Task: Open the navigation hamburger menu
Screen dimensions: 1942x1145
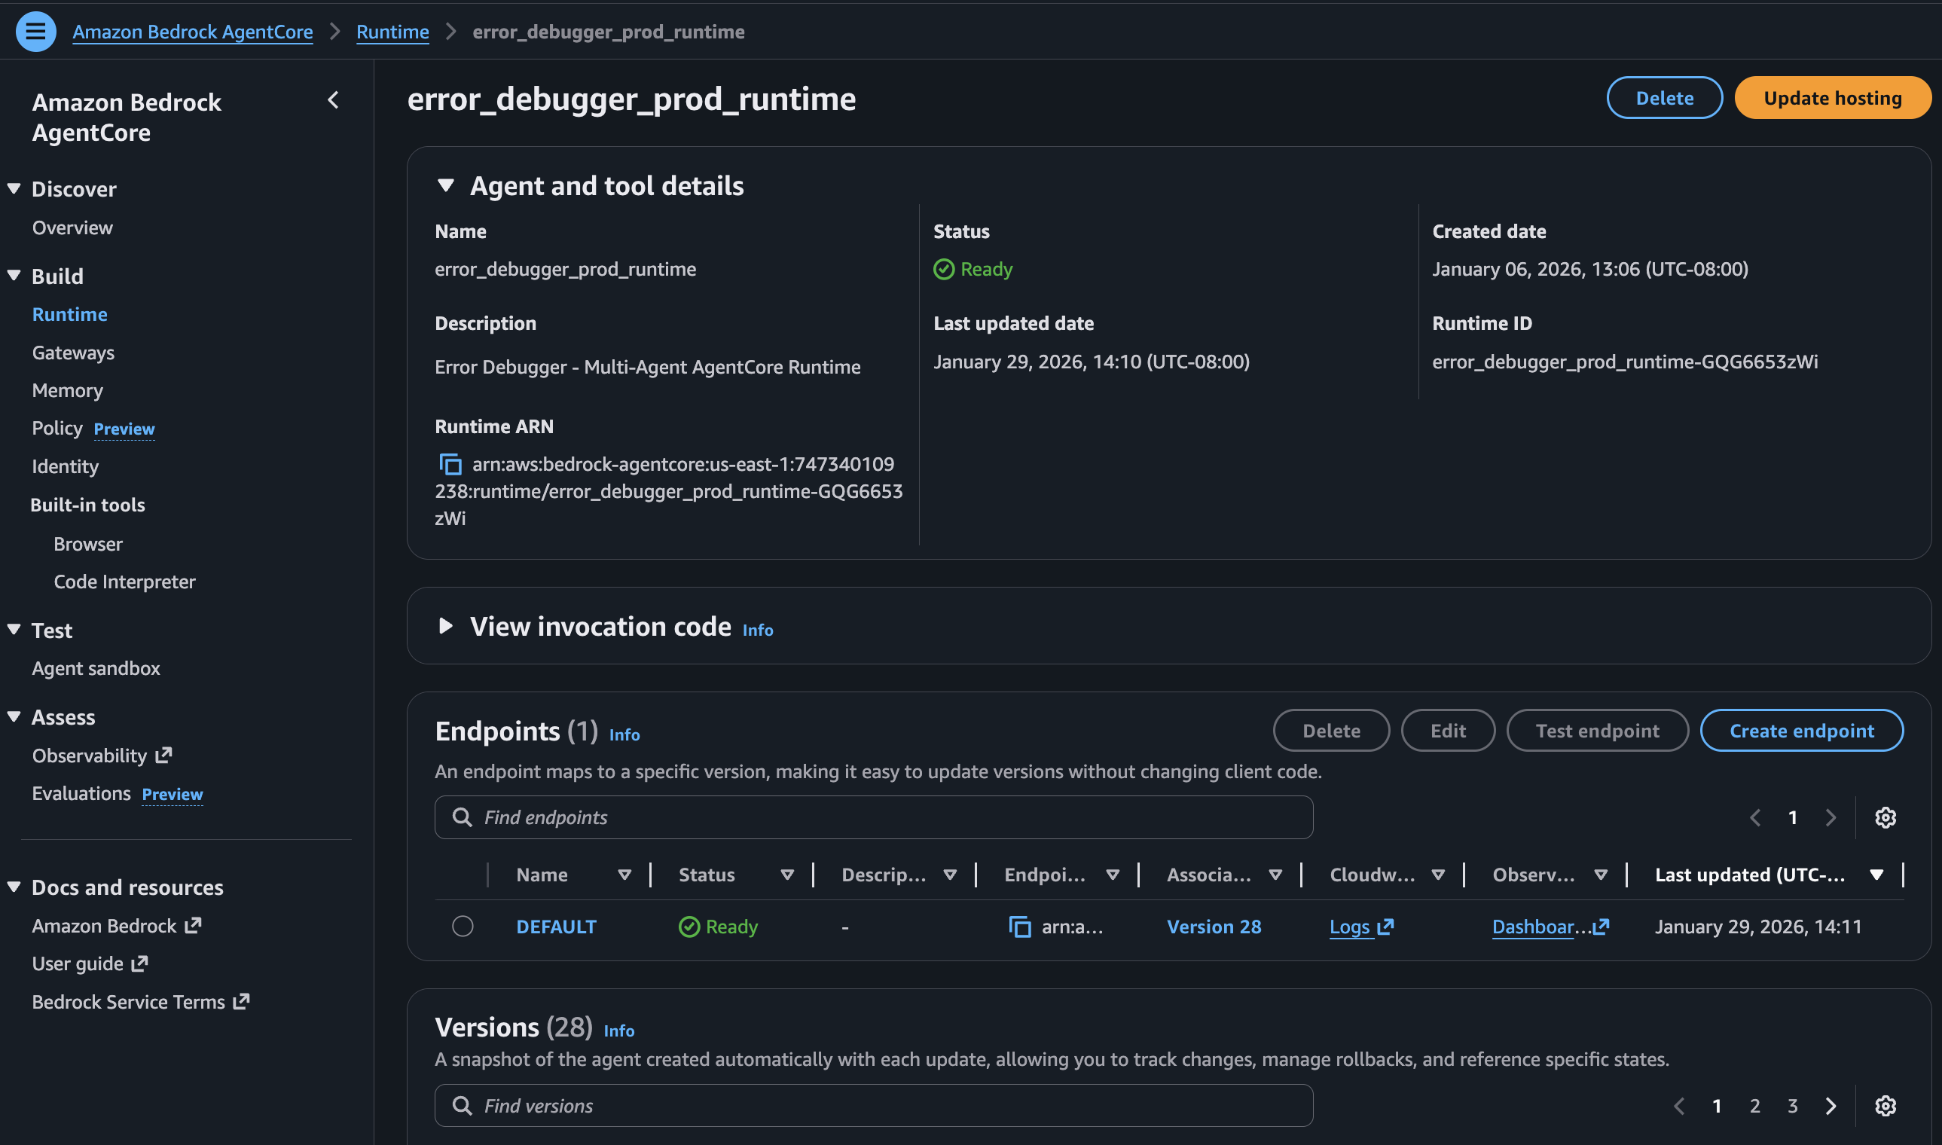Action: (x=35, y=32)
